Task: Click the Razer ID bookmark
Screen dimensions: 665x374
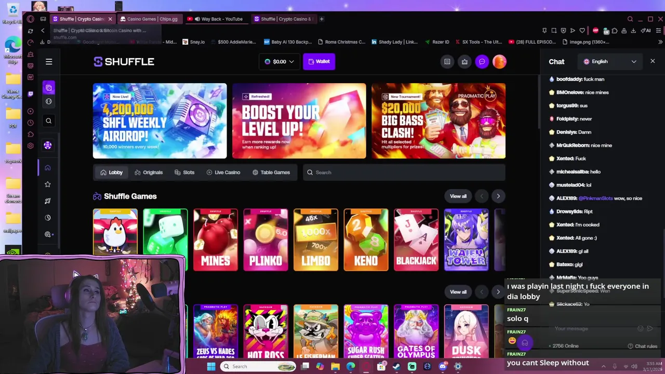Action: coord(436,42)
